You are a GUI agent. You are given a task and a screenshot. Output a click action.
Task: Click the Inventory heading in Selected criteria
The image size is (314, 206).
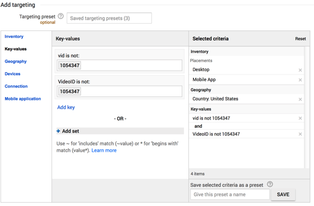pos(200,51)
